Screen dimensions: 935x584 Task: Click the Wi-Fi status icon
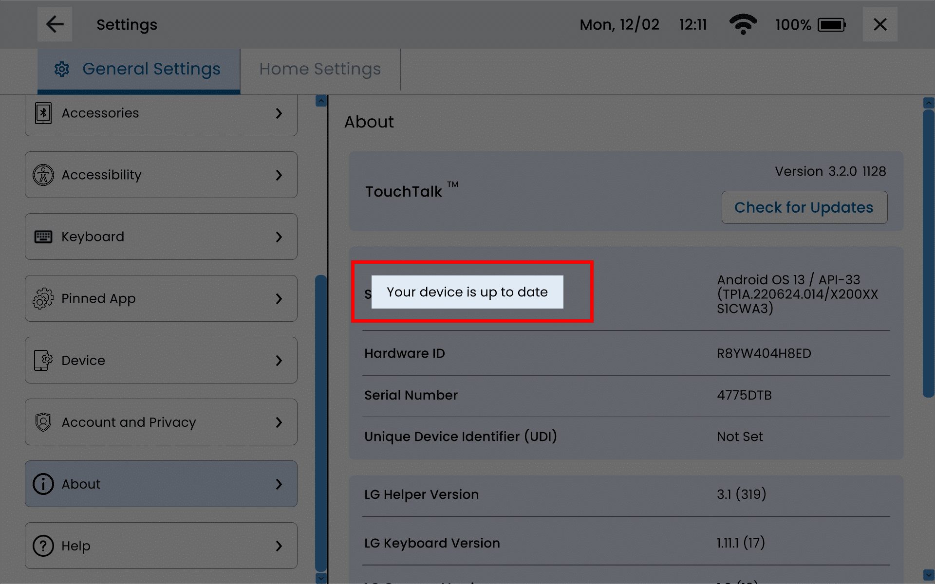pyautogui.click(x=743, y=24)
